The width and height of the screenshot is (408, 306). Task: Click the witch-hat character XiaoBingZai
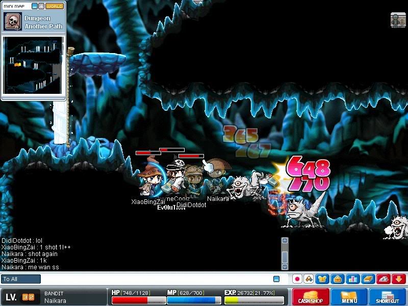click(x=150, y=177)
